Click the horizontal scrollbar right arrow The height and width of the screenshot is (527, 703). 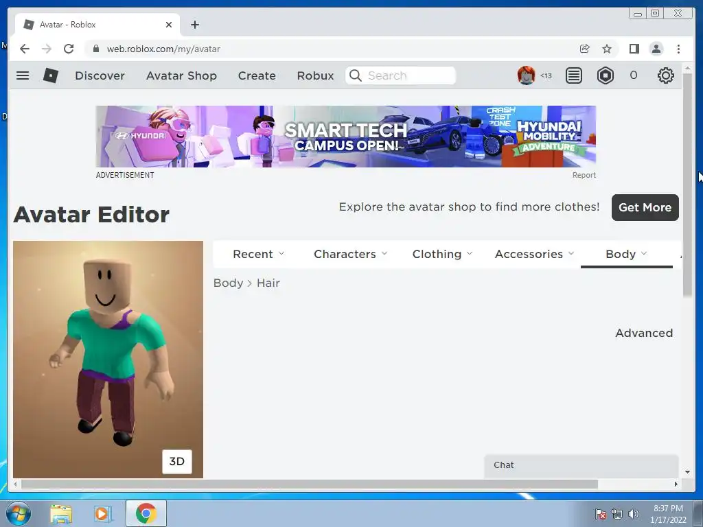point(676,484)
